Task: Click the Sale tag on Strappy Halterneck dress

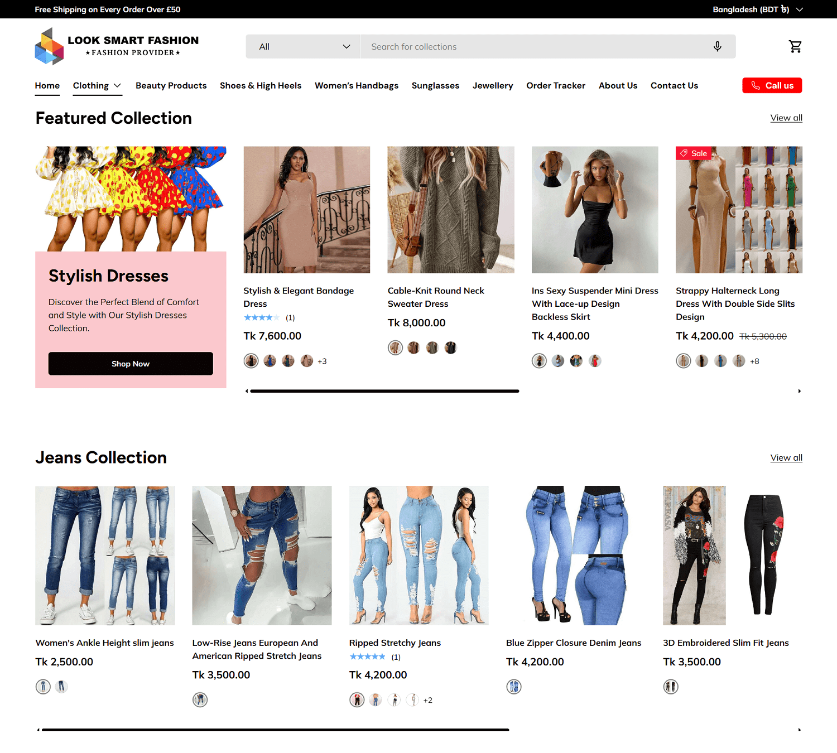Action: [x=693, y=153]
